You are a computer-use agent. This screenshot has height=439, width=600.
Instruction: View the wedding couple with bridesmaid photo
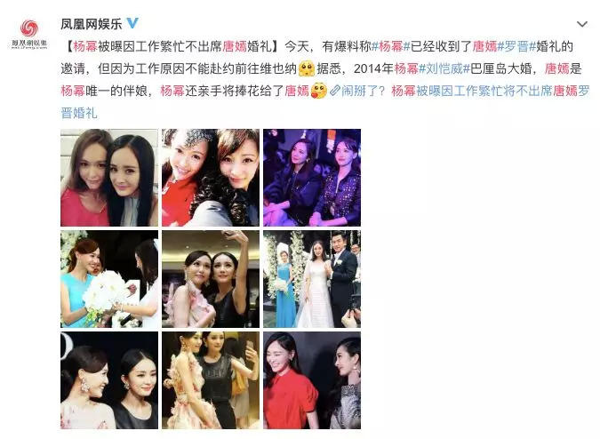coord(312,279)
